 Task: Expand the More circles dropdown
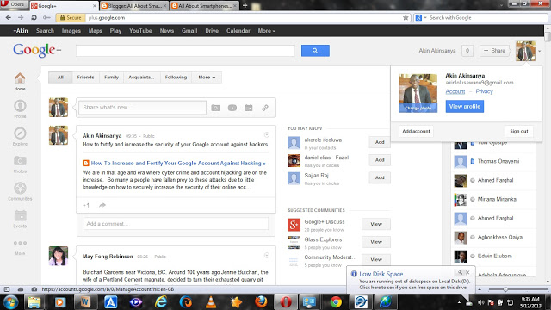click(x=207, y=77)
